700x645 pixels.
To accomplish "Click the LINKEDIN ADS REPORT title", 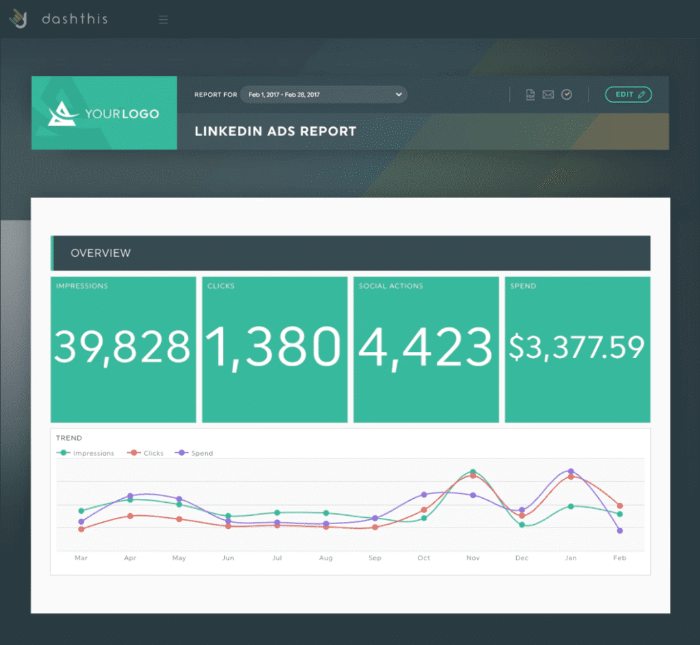I will pos(275,131).
